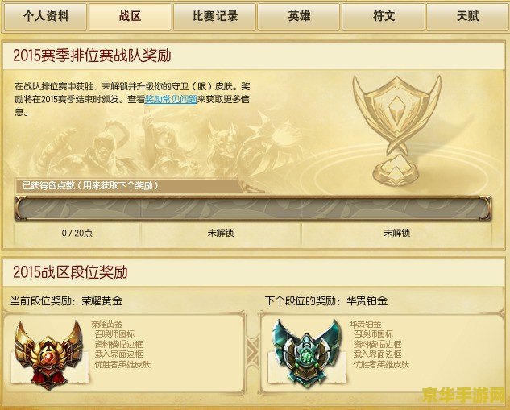
Task: Click the 0 / 20点 progress segment
Action: tap(77, 233)
